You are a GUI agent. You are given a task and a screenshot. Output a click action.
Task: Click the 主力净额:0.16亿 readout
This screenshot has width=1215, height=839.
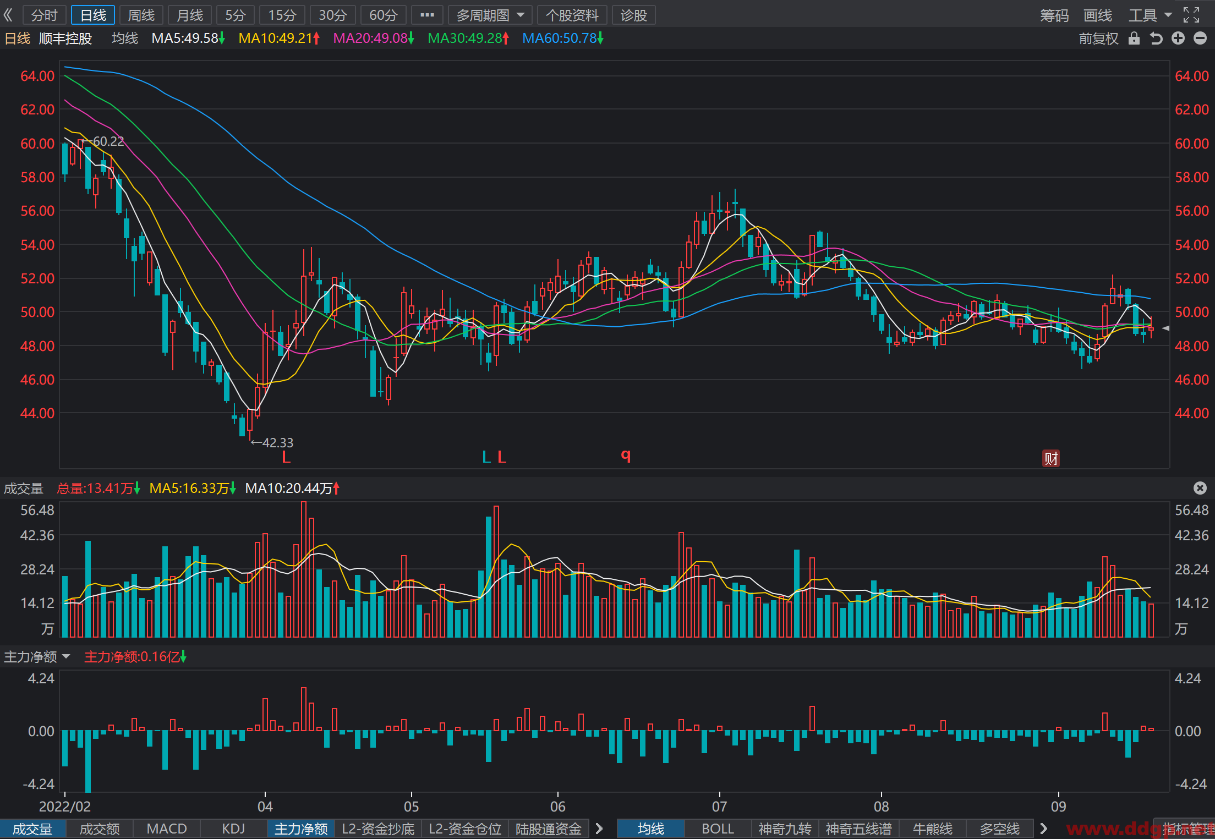(135, 656)
